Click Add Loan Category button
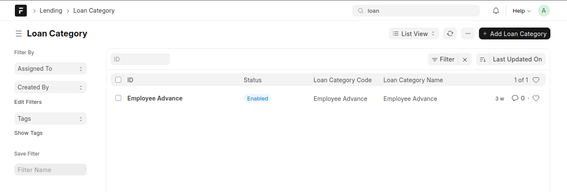This screenshot has width=567, height=192. pos(515,33)
